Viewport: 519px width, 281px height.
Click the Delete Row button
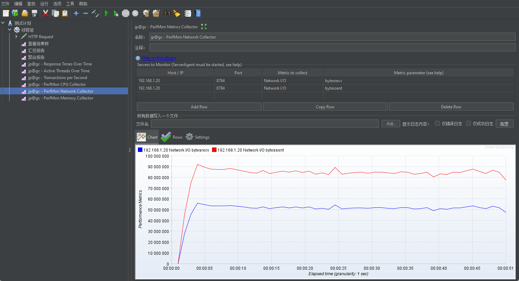451,107
